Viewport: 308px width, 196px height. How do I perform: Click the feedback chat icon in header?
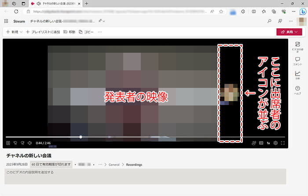pos(280,21)
